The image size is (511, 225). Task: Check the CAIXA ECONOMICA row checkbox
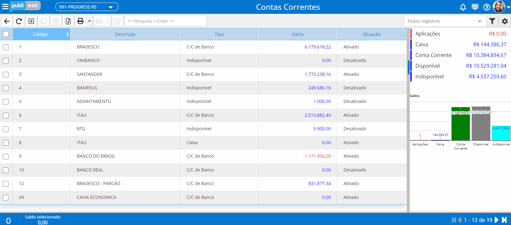click(6, 198)
